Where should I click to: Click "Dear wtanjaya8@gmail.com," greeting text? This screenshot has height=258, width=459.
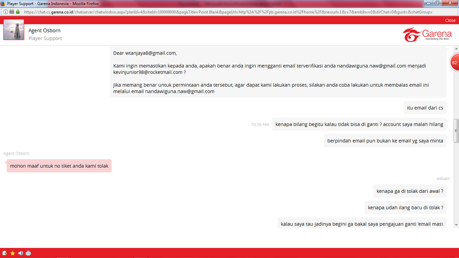[x=145, y=53]
